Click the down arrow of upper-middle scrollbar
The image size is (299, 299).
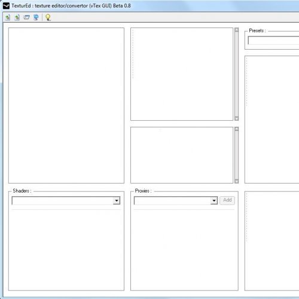click(237, 118)
